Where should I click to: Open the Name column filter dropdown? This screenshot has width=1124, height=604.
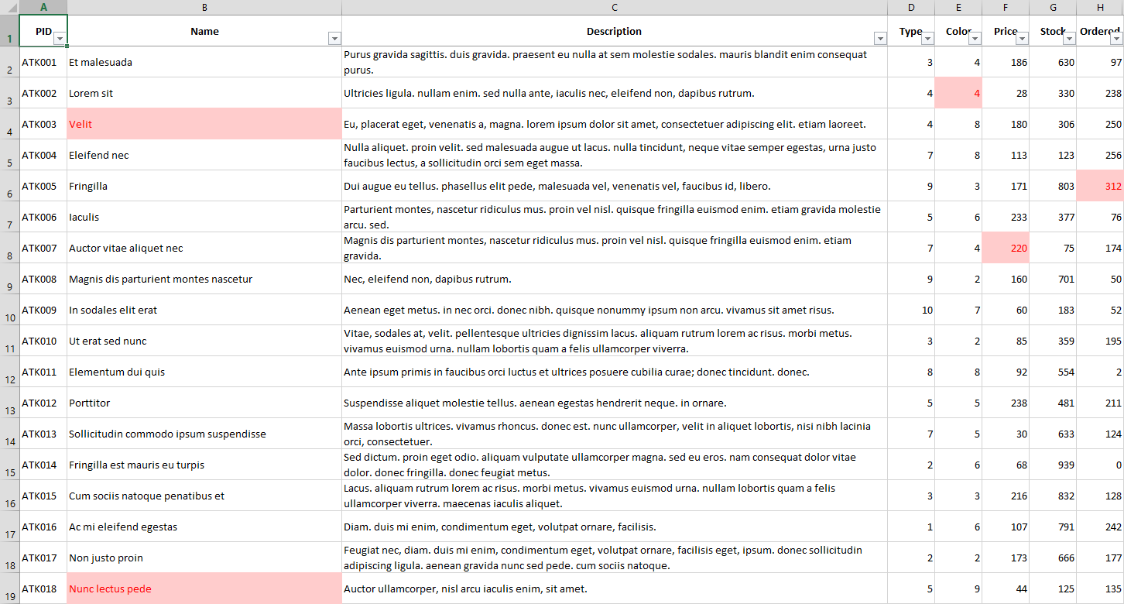[x=334, y=39]
